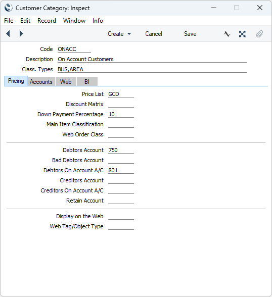Click the application logo icon in title bar
Screen dimensions: 272x297
(9, 8)
